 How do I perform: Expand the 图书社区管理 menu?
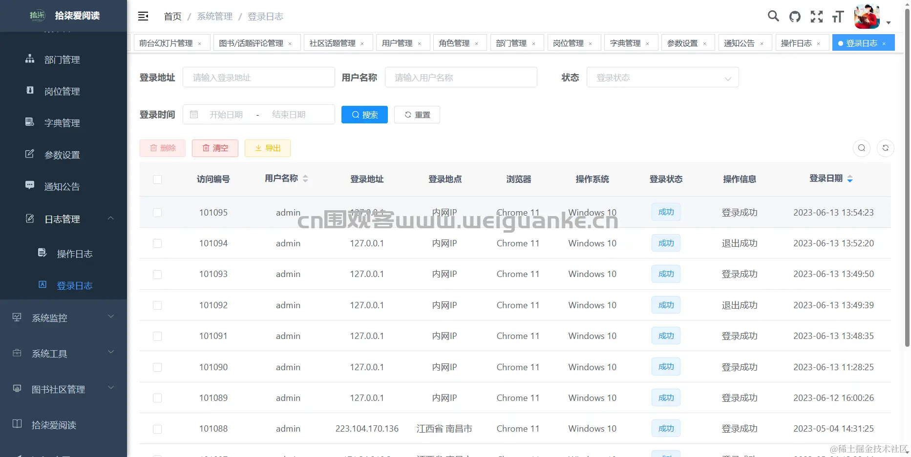(x=111, y=387)
